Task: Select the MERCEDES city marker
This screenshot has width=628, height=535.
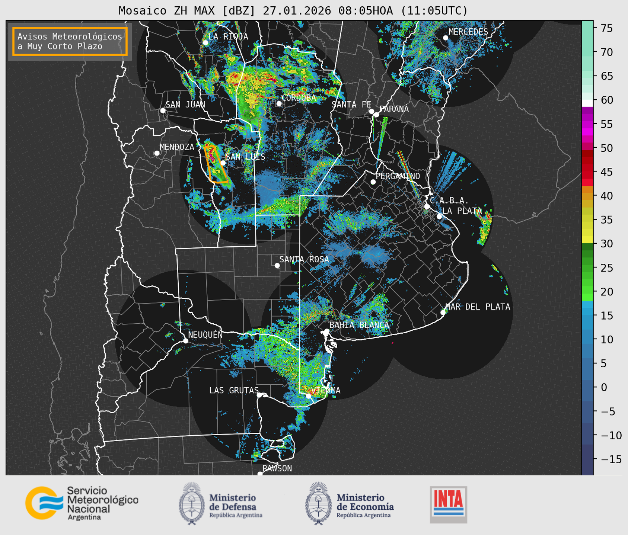Action: coord(445,38)
